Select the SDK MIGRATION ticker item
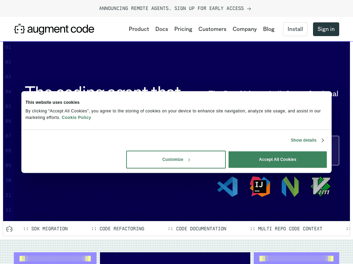The height and width of the screenshot is (264, 353). (46, 229)
